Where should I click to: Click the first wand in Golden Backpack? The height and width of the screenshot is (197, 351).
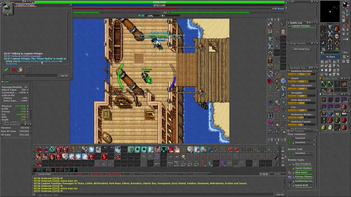324,84
